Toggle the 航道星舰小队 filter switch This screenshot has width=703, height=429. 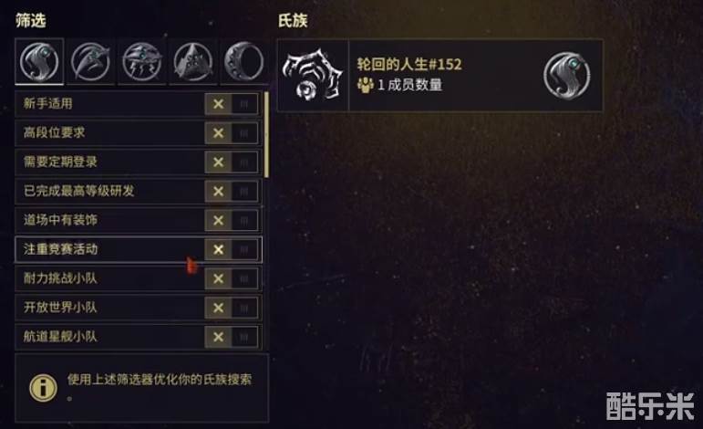point(232,337)
